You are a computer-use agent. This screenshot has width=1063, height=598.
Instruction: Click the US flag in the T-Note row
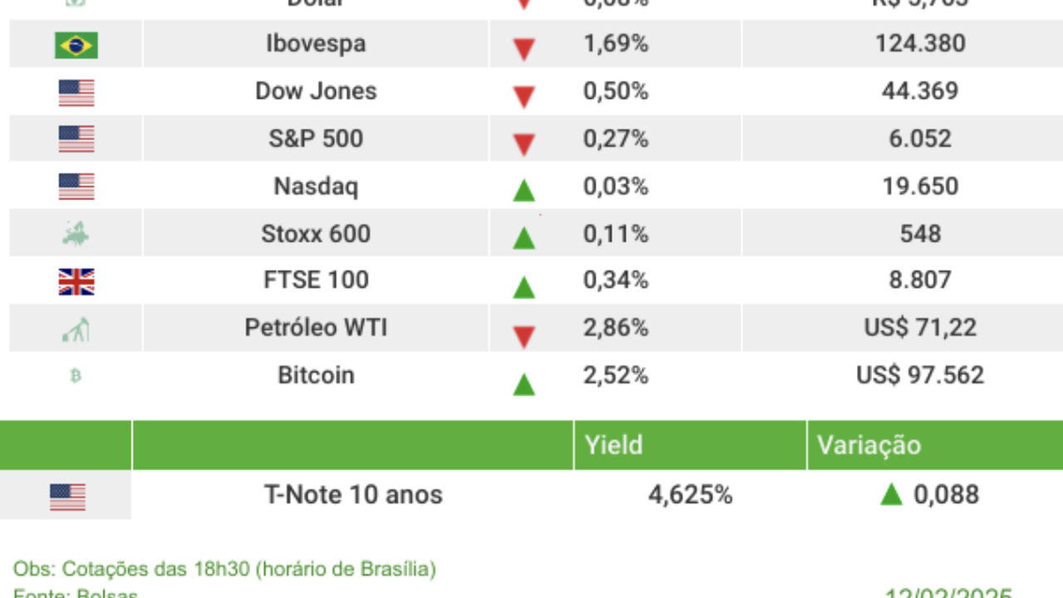pos(67,497)
